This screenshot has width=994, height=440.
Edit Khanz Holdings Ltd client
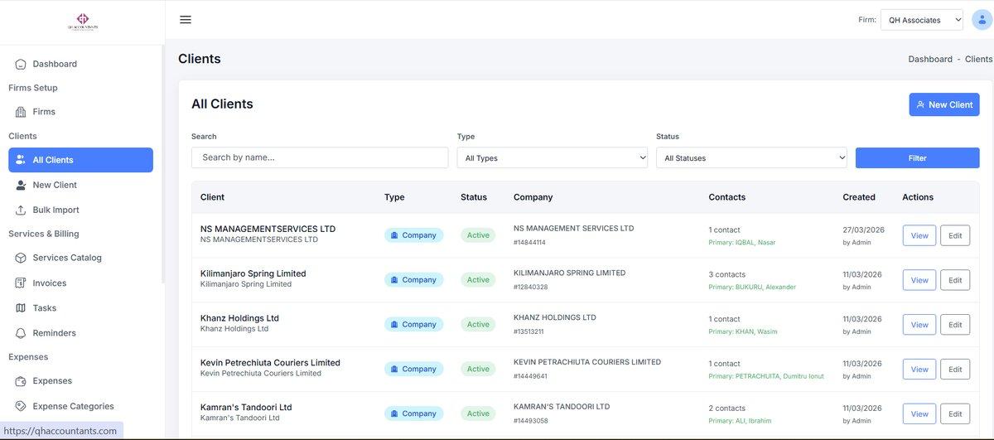[955, 325]
